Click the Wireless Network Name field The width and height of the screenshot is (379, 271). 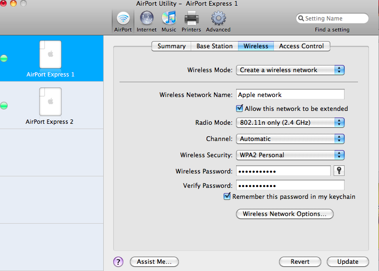click(x=290, y=95)
